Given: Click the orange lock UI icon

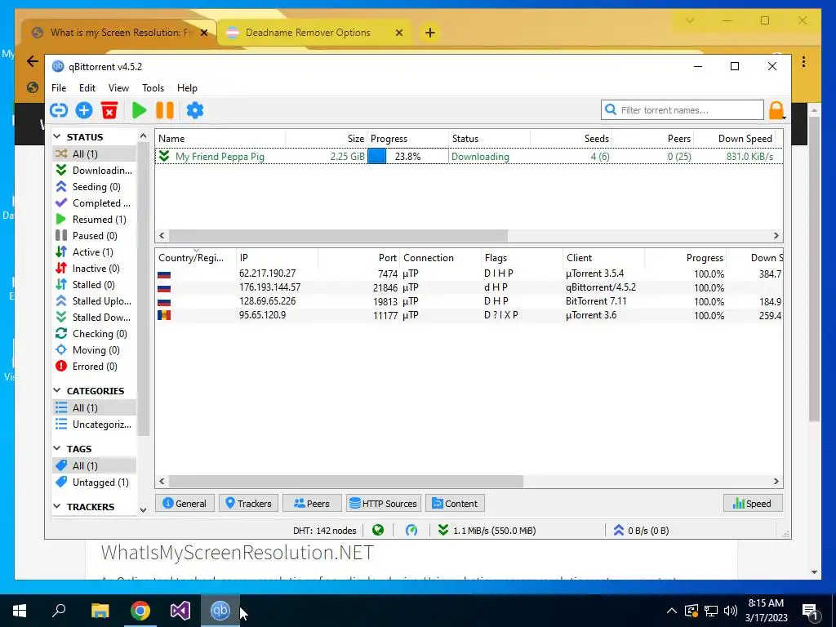Looking at the screenshot, I should tap(776, 110).
